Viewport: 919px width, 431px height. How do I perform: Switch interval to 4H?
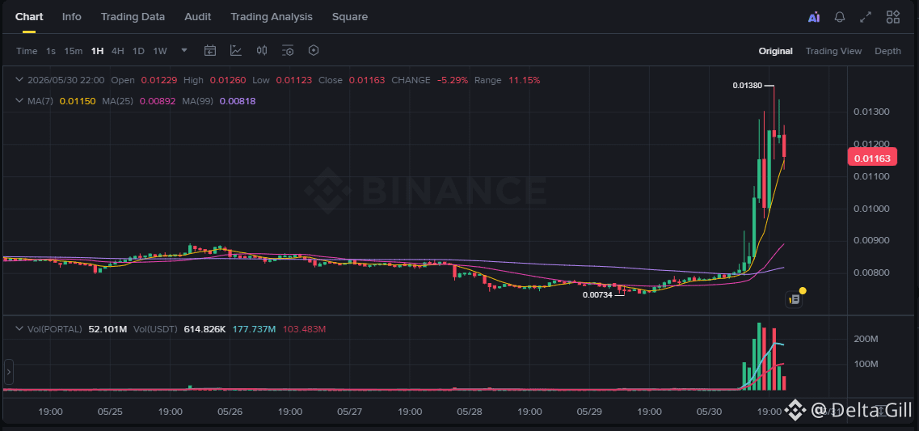click(x=118, y=51)
